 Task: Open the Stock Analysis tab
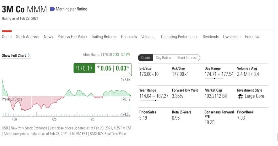28,37
